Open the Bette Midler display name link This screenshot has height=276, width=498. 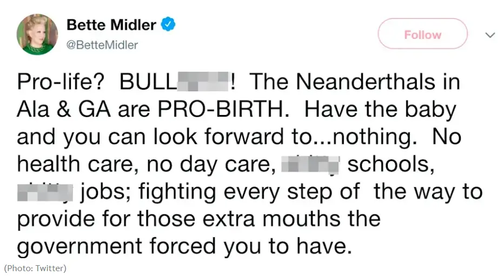point(111,25)
